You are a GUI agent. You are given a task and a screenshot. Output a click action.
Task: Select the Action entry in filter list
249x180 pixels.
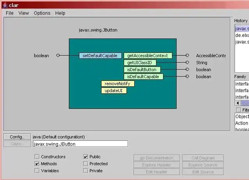[242, 123]
